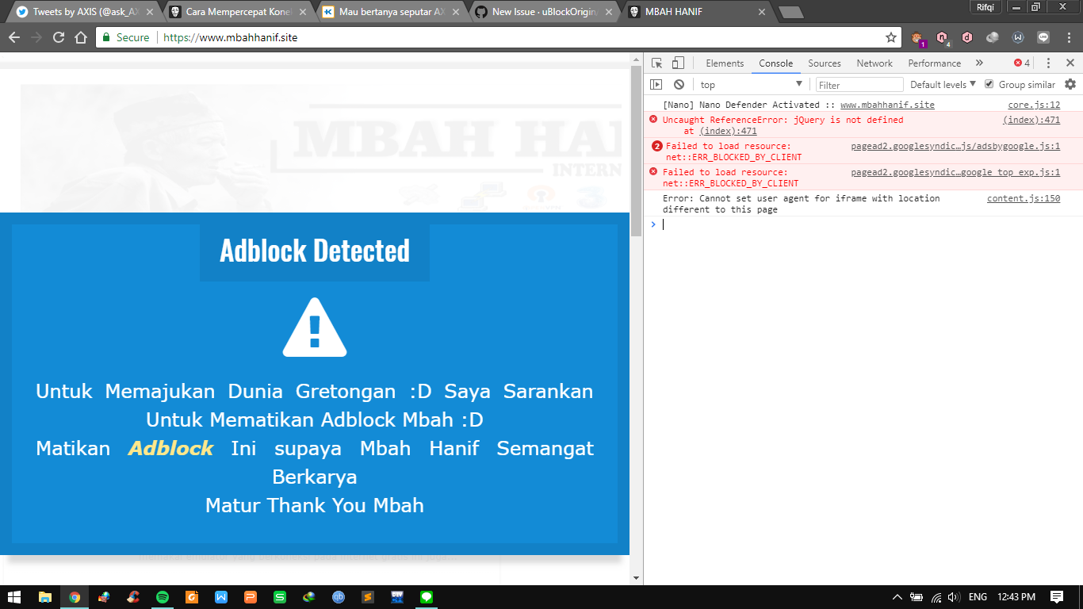Switch to the Network tab in DevTools

click(874, 63)
